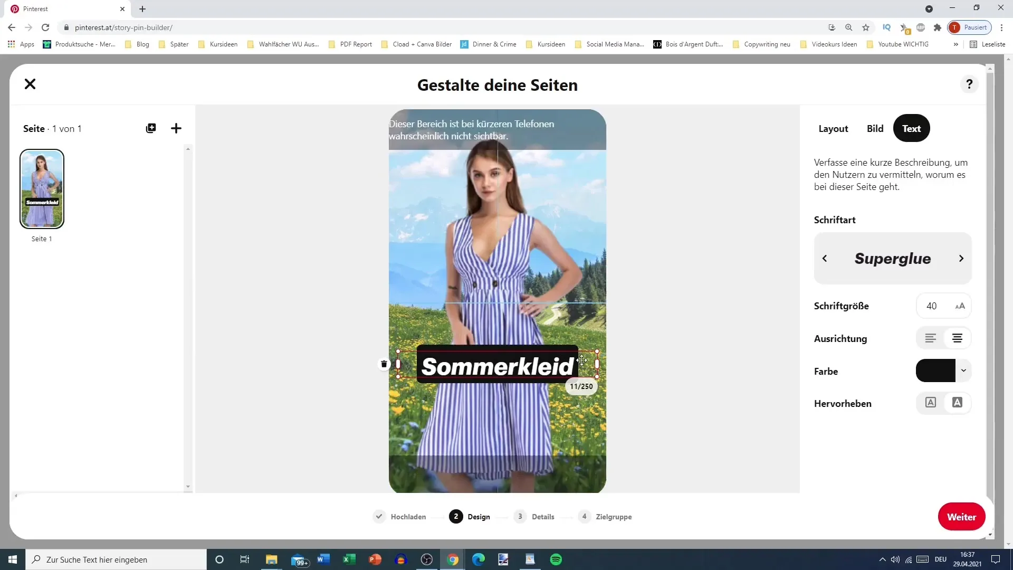This screenshot has width=1013, height=570.
Task: Click the Text tab in right panel
Action: (x=911, y=128)
